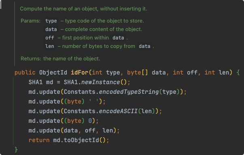Viewport: 244px width, 155px height.
Task: Click the opening brace after len parameter
Action: (238, 72)
